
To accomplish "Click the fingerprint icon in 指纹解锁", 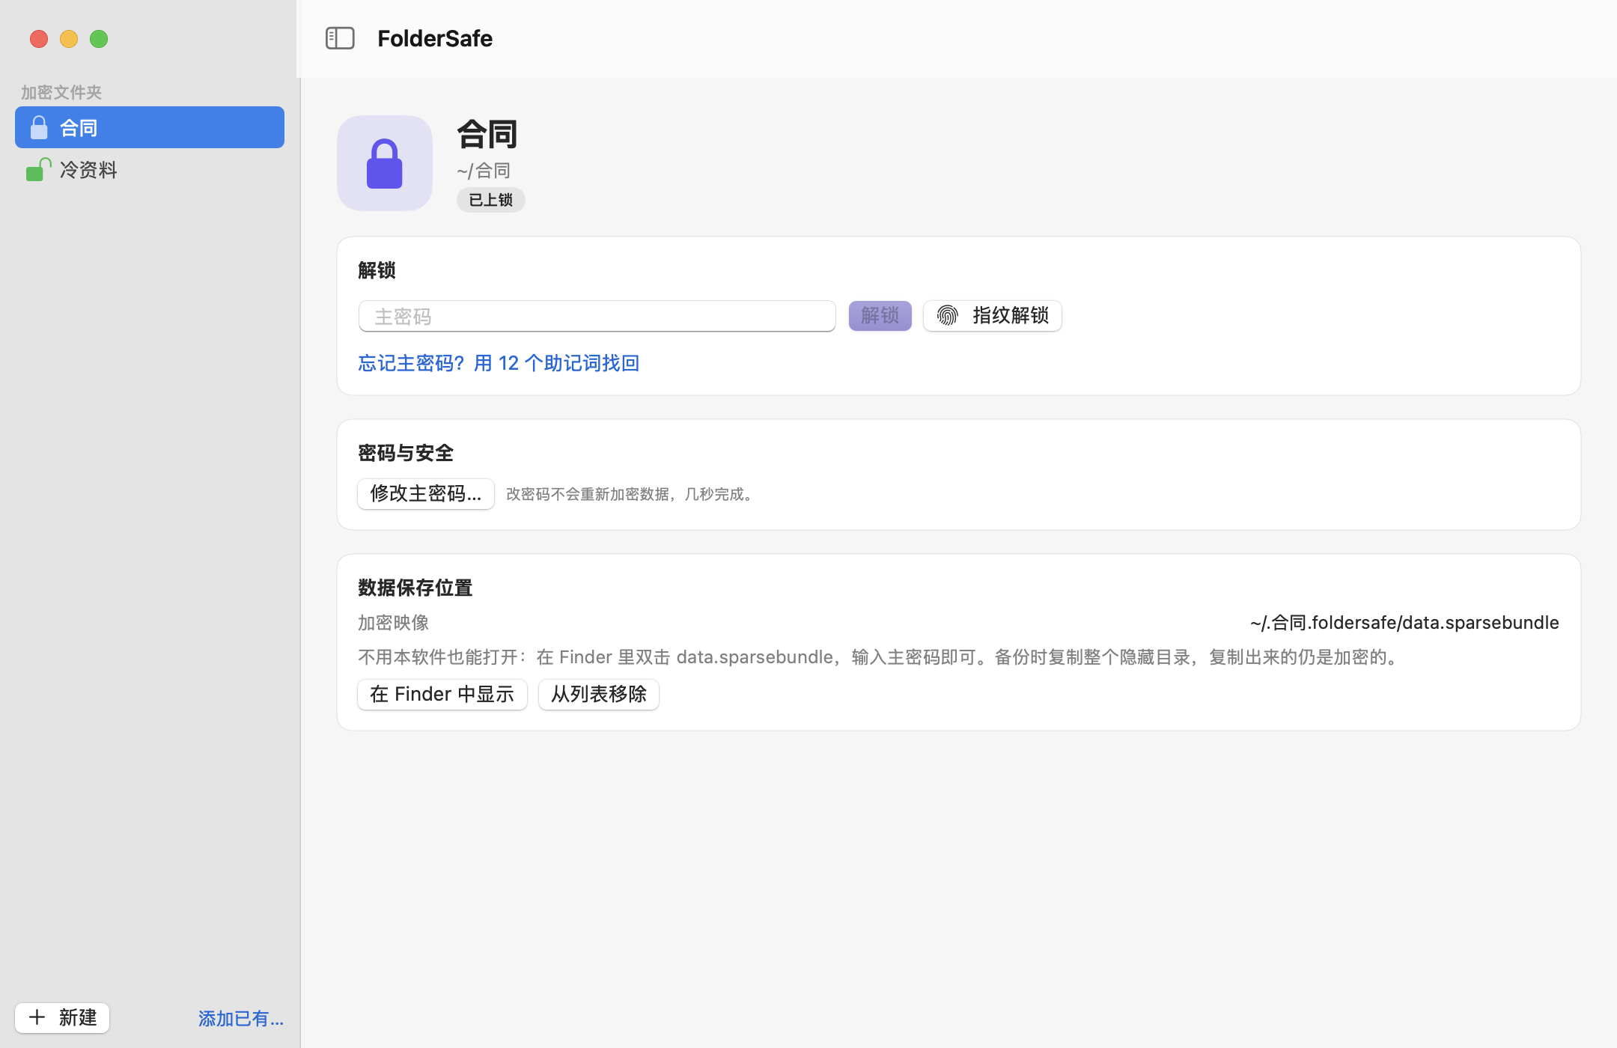I will pyautogui.click(x=948, y=316).
